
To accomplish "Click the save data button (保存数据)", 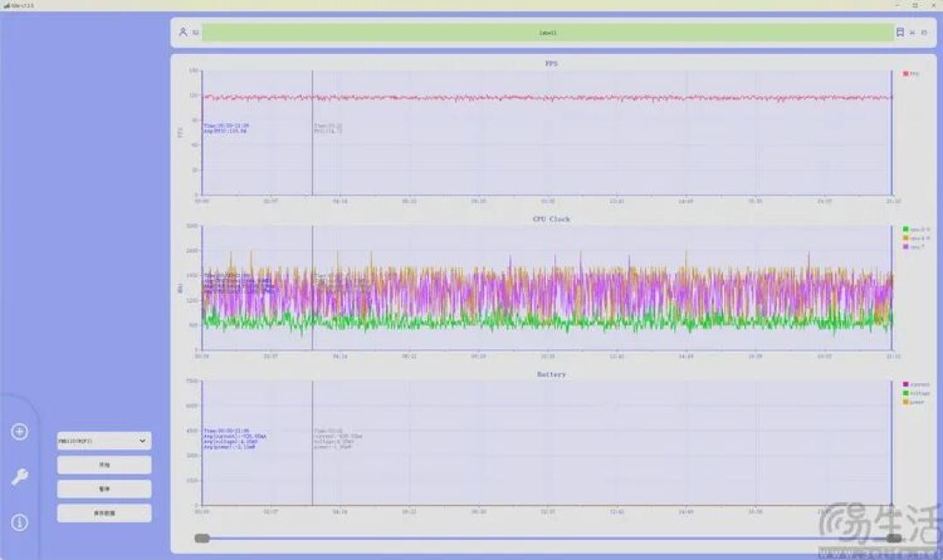I will (104, 513).
